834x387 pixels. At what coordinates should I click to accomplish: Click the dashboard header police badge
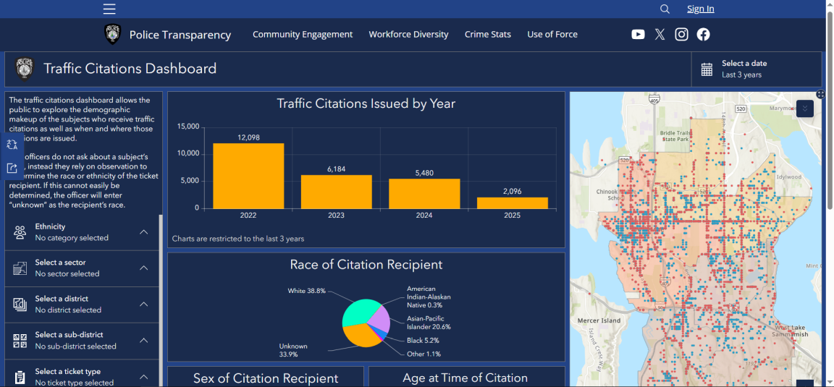click(25, 69)
